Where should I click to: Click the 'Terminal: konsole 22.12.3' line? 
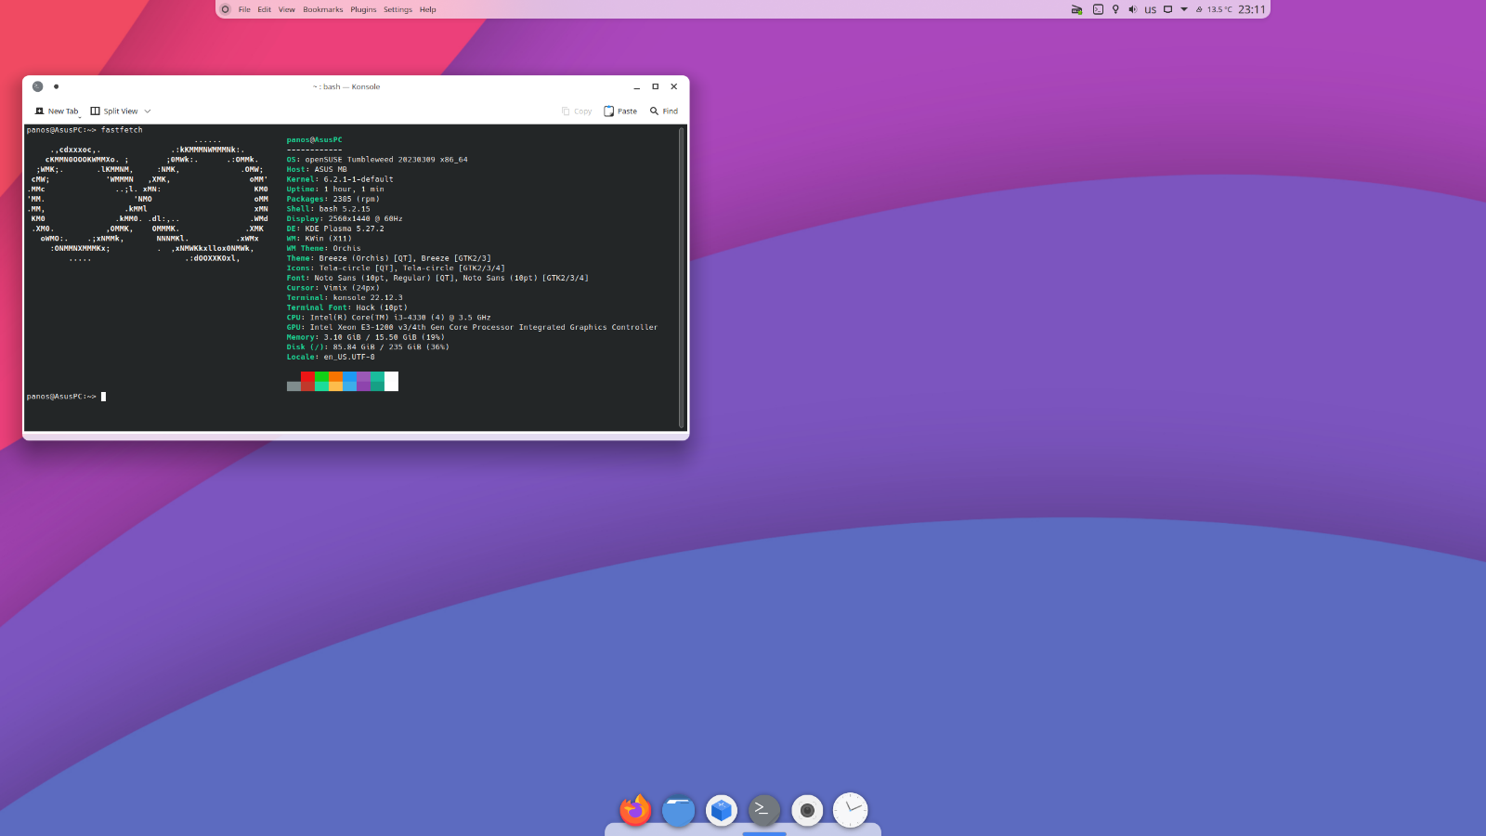pyautogui.click(x=345, y=298)
